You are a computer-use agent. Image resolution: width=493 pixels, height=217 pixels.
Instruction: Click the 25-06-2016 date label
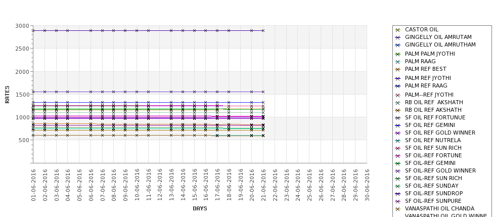pyautogui.click(x=309, y=185)
